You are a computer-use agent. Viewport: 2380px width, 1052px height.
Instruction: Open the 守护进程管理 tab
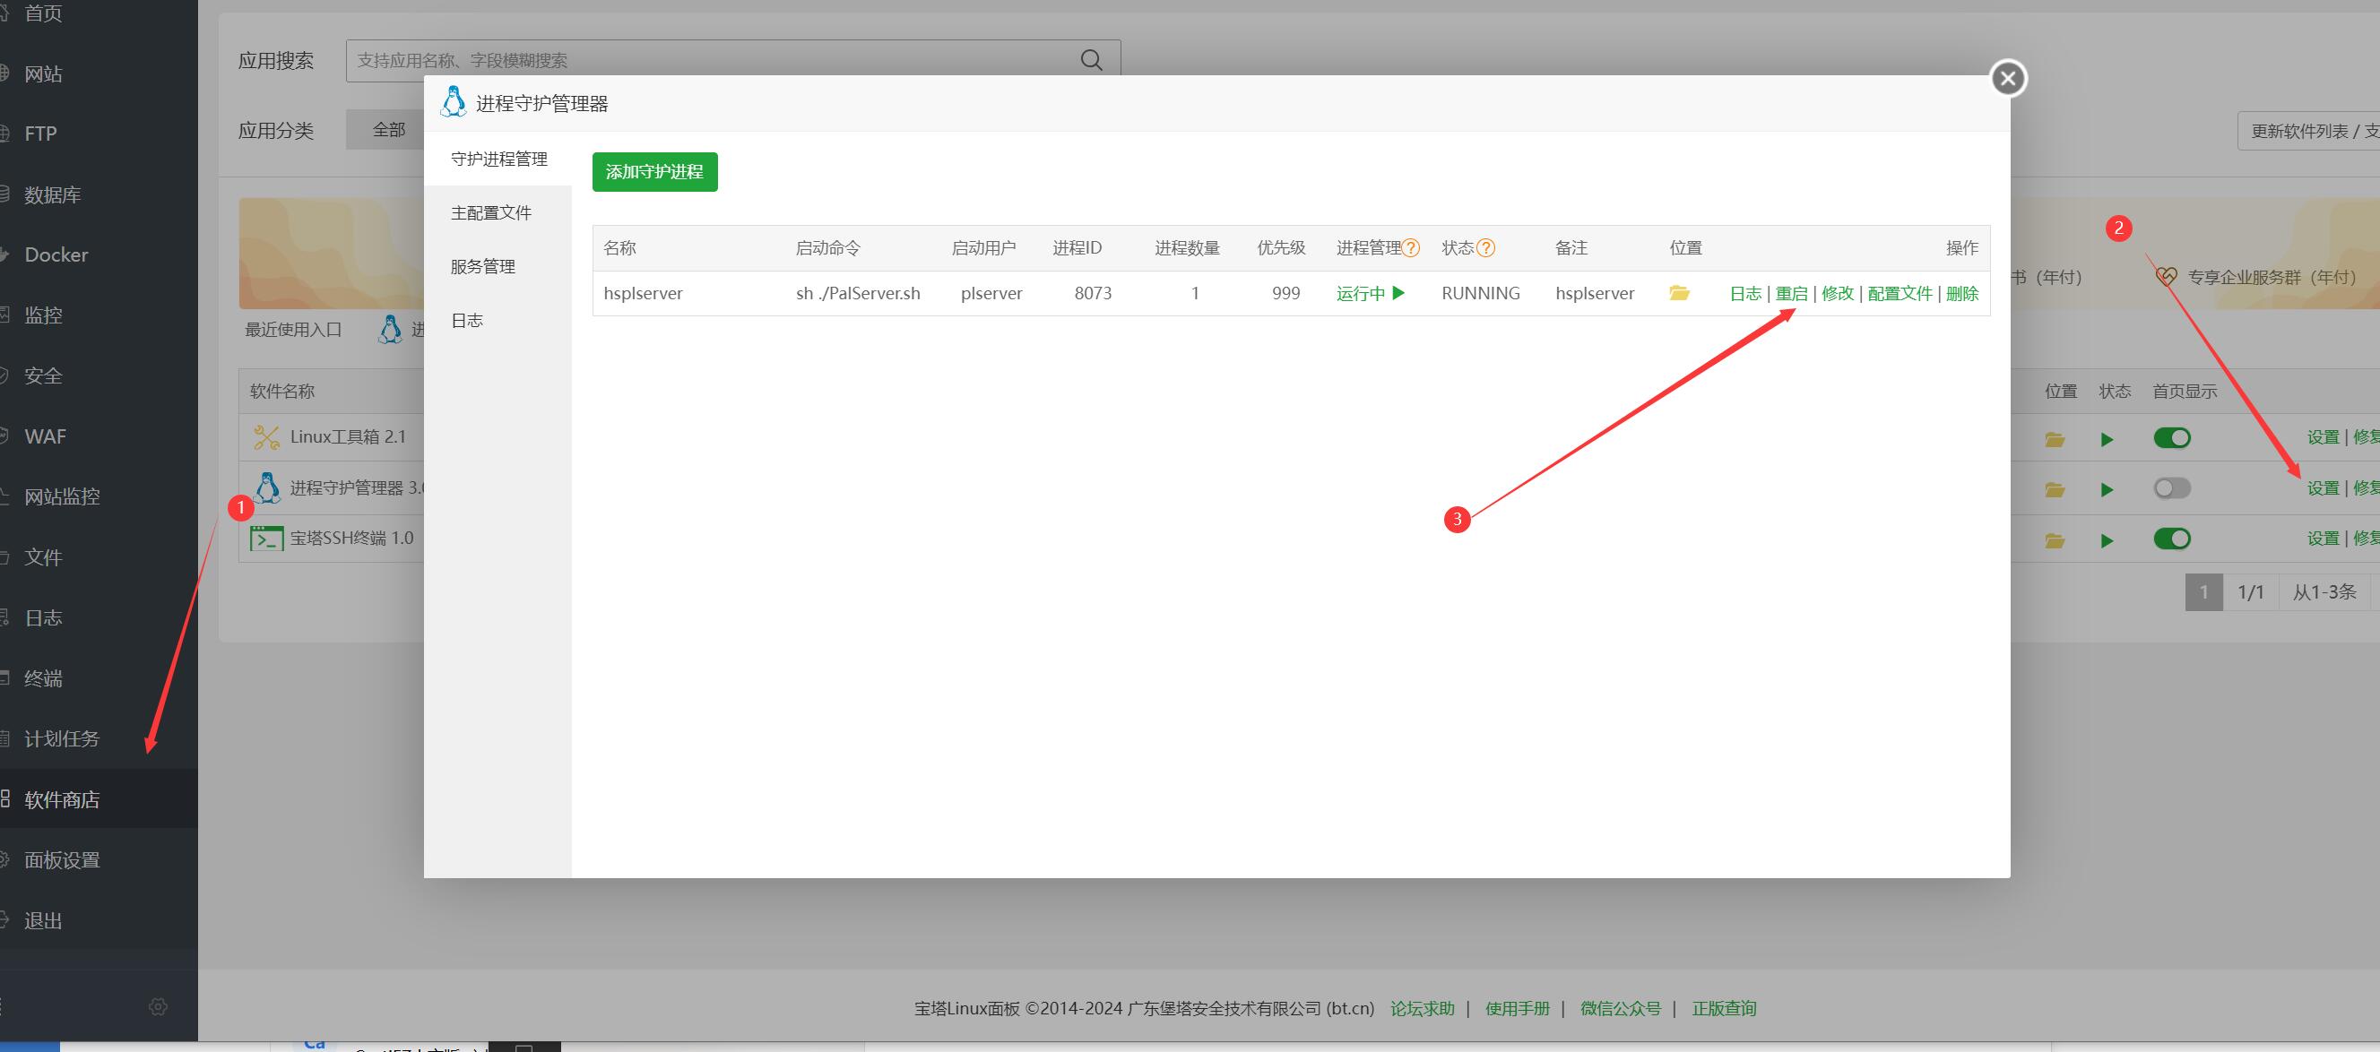coord(499,159)
